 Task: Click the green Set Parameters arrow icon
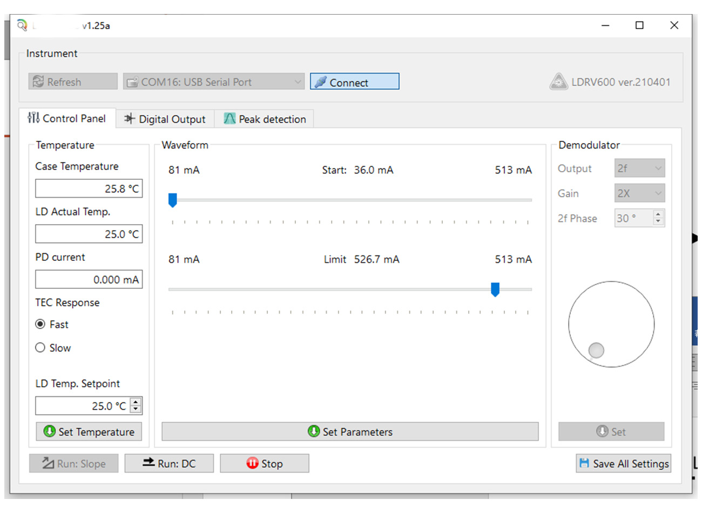click(x=314, y=431)
